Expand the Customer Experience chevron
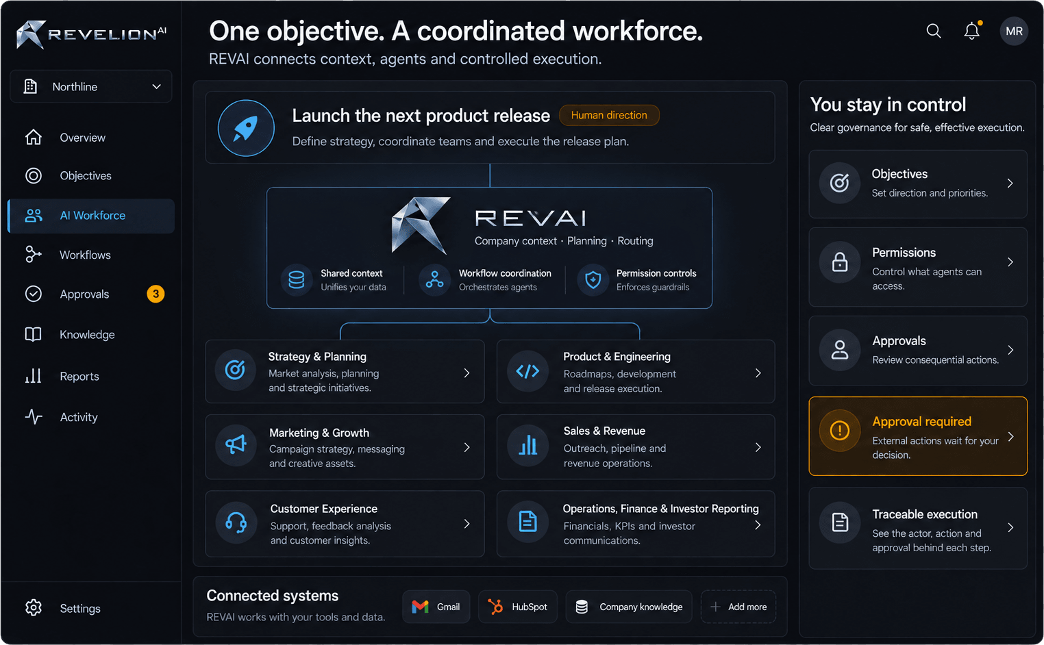Screen dimensions: 1044x645 pyautogui.click(x=467, y=524)
